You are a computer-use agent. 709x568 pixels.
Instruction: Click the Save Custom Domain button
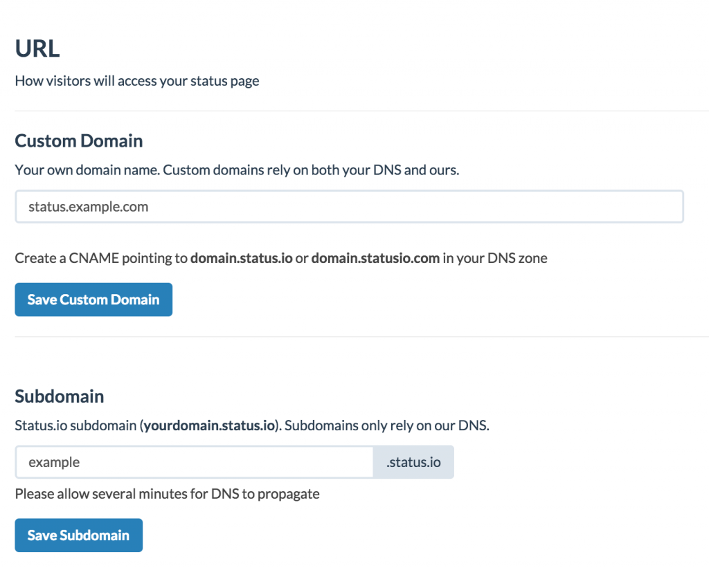click(x=93, y=300)
